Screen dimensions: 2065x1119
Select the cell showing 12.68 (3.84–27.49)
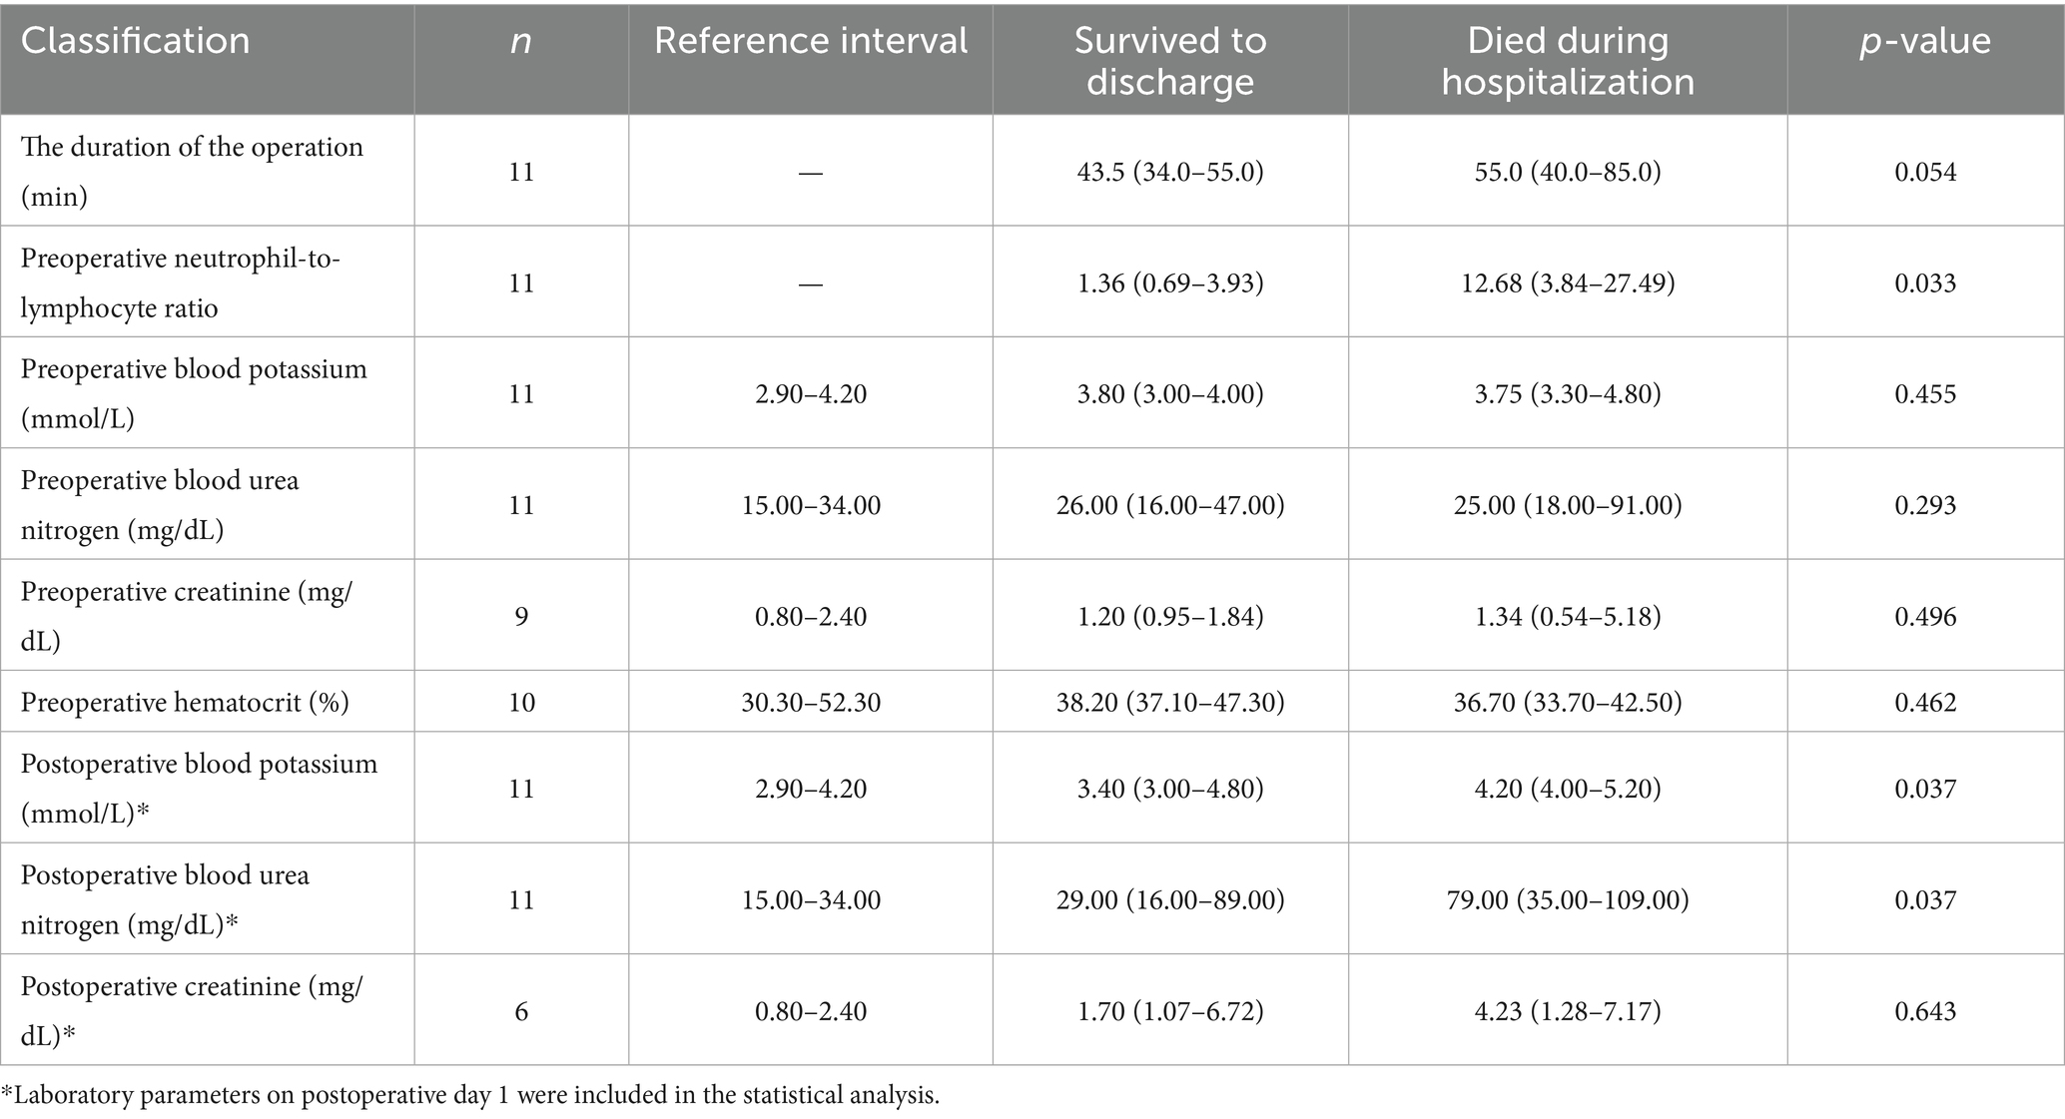pyautogui.click(x=1568, y=283)
